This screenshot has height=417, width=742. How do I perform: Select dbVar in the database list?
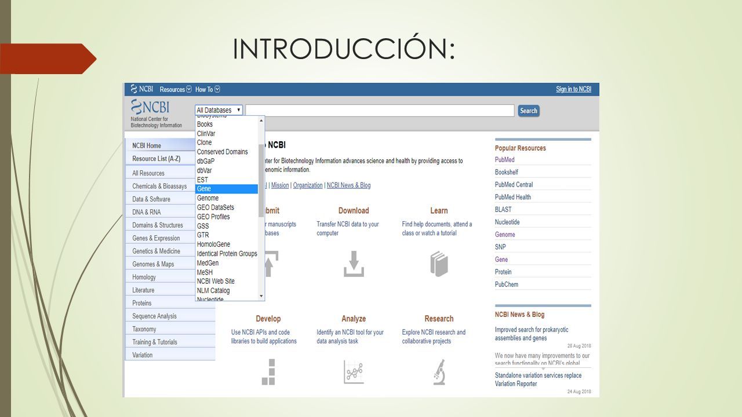[227, 170]
